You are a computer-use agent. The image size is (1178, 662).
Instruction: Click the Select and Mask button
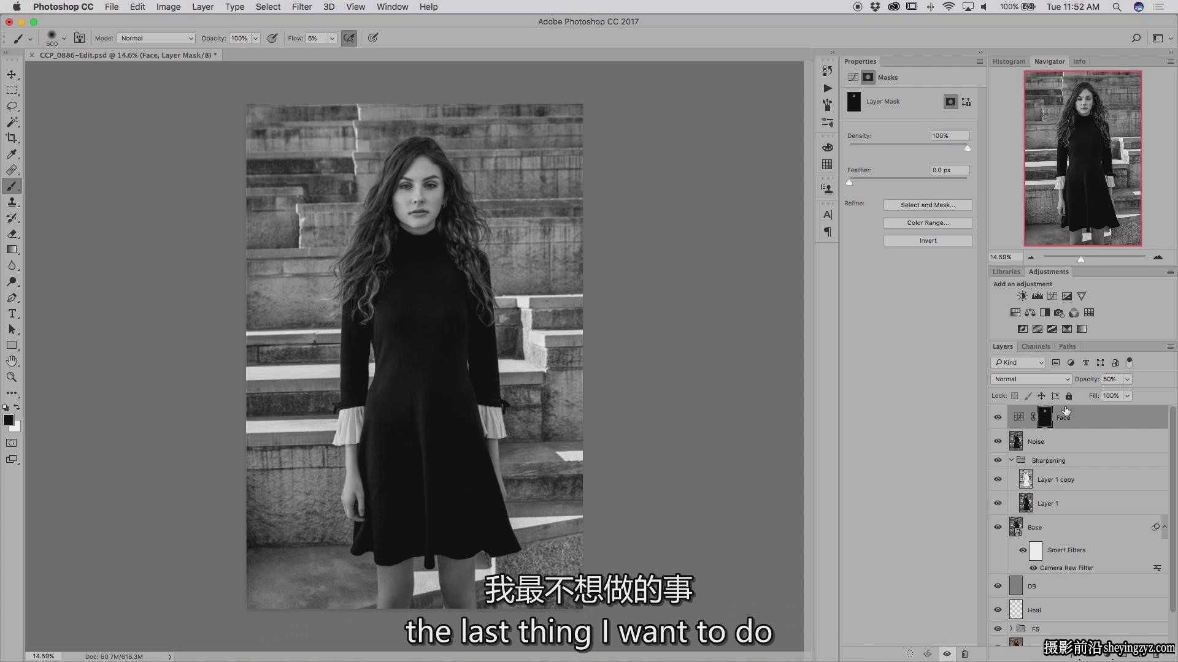tap(928, 205)
